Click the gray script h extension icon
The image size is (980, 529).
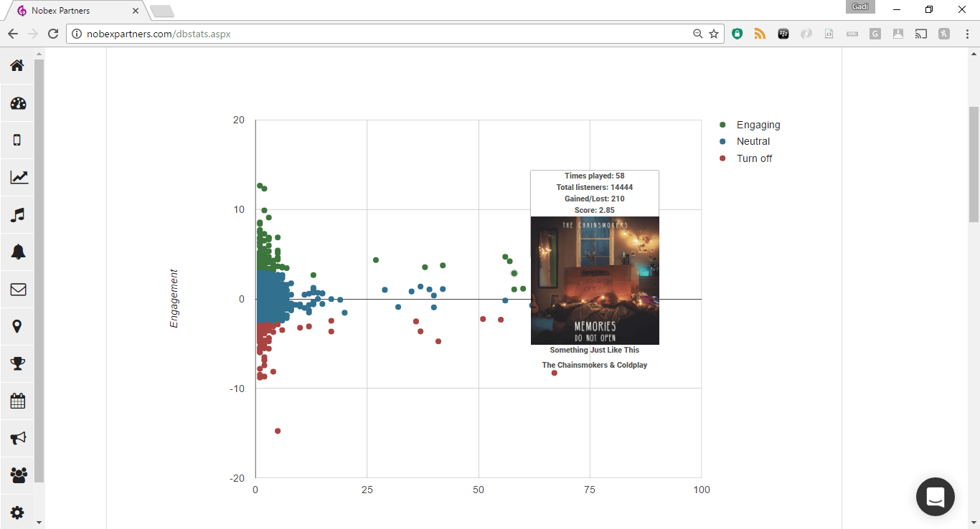tap(944, 34)
